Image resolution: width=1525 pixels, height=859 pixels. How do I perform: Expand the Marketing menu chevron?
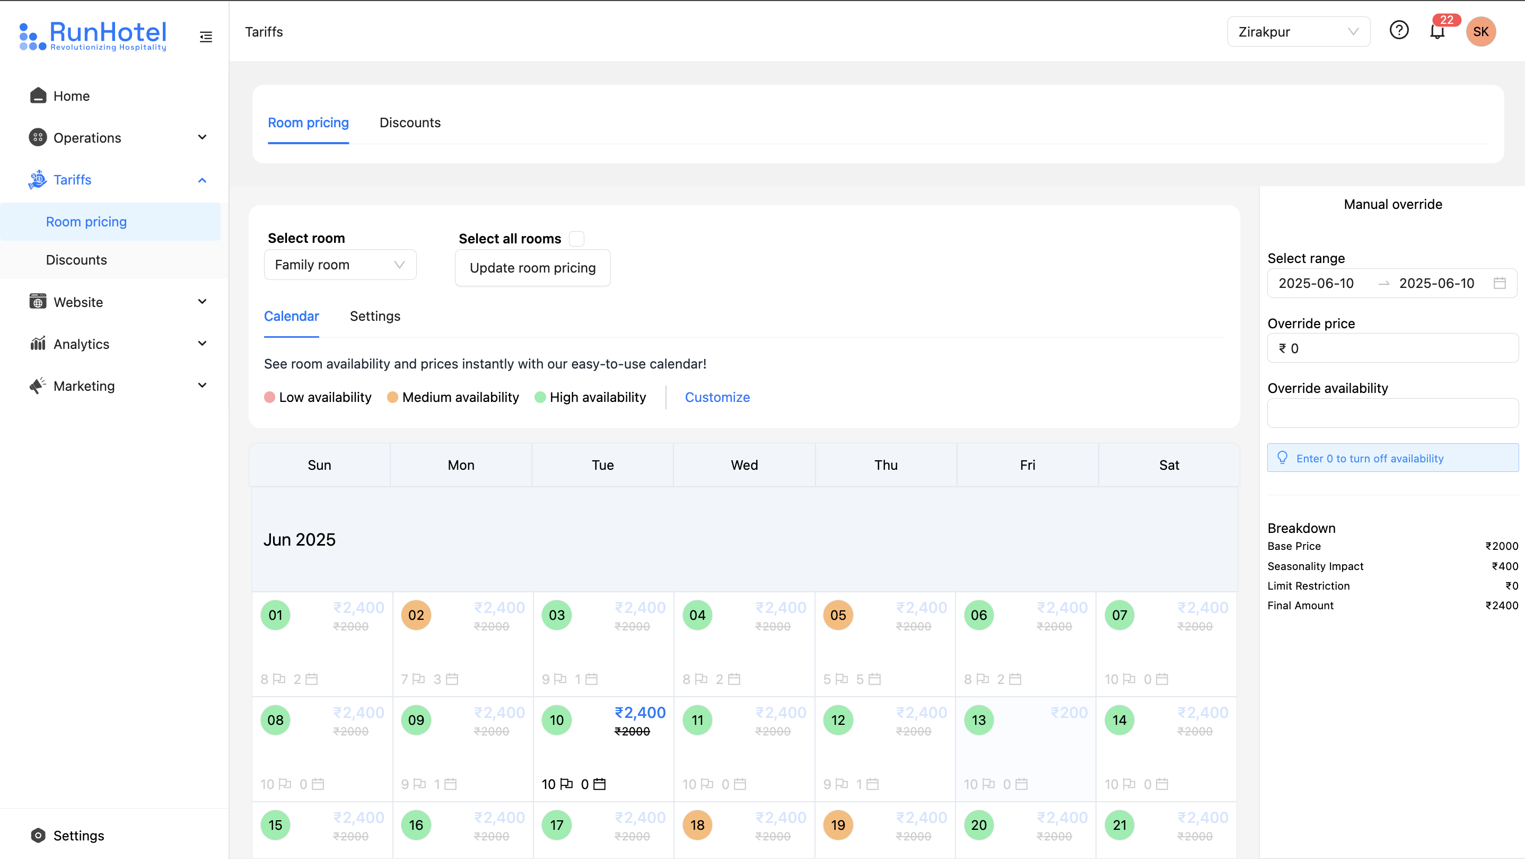coord(202,385)
